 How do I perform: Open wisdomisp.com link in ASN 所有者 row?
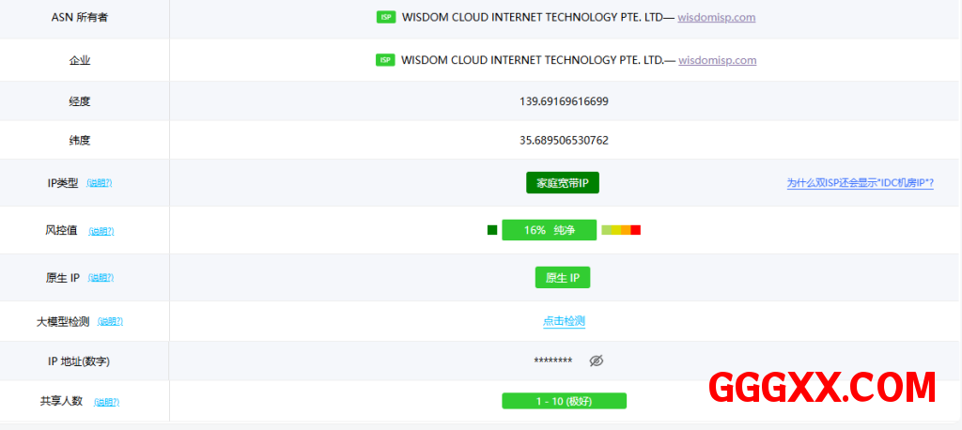pyautogui.click(x=717, y=17)
